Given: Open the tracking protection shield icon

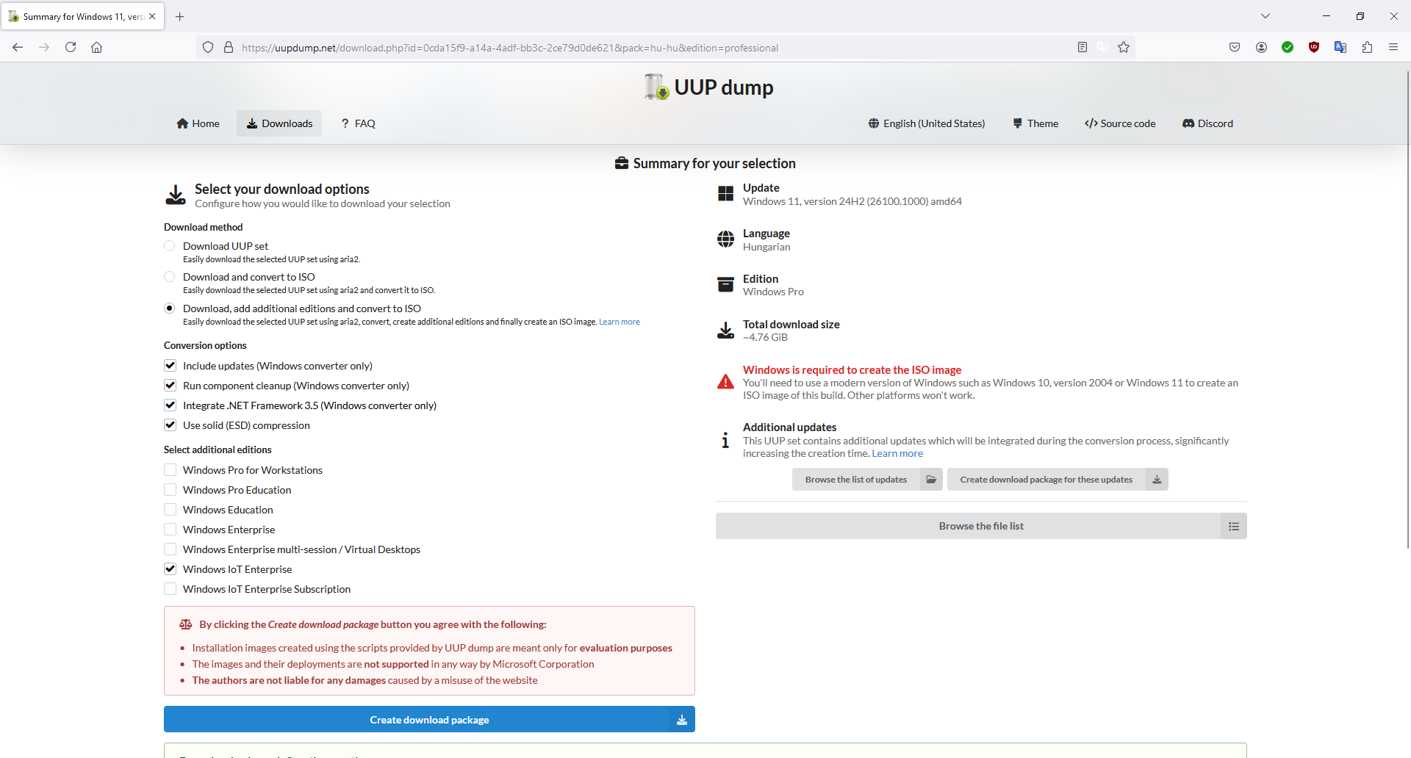Looking at the screenshot, I should [x=208, y=47].
